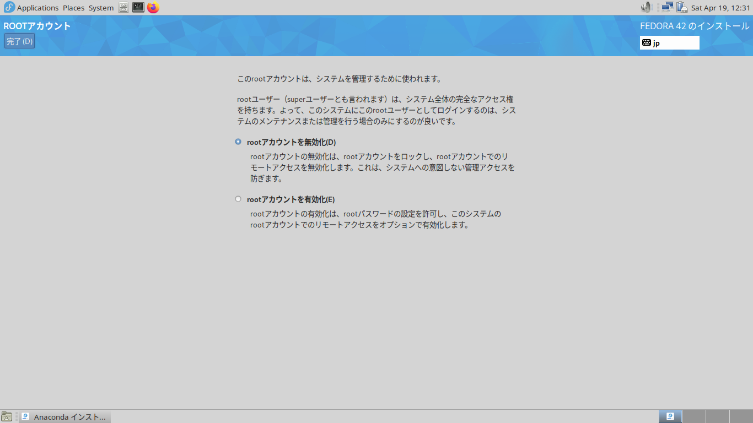This screenshot has height=423, width=753.
Task: Click the show desktop icon in bottom panel
Action: pyautogui.click(x=7, y=416)
